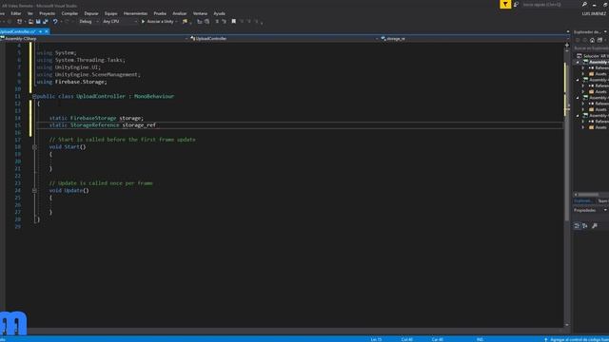Click the 'using Firebase.Storage;' line
This screenshot has height=342, width=609.
[71, 82]
